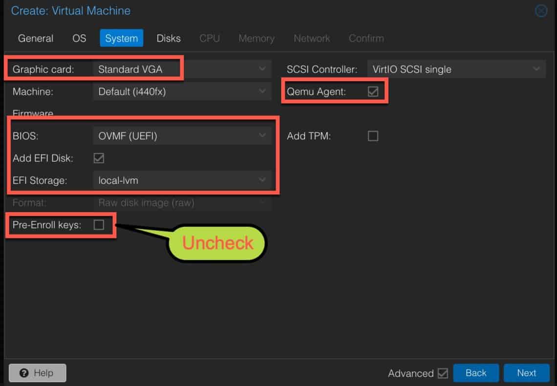557x386 pixels.
Task: Select the System tab
Action: click(121, 38)
